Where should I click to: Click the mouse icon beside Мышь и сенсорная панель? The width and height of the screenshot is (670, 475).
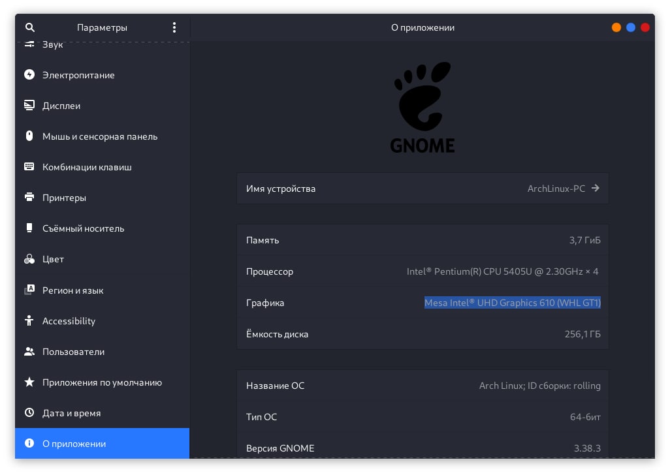pyautogui.click(x=29, y=136)
